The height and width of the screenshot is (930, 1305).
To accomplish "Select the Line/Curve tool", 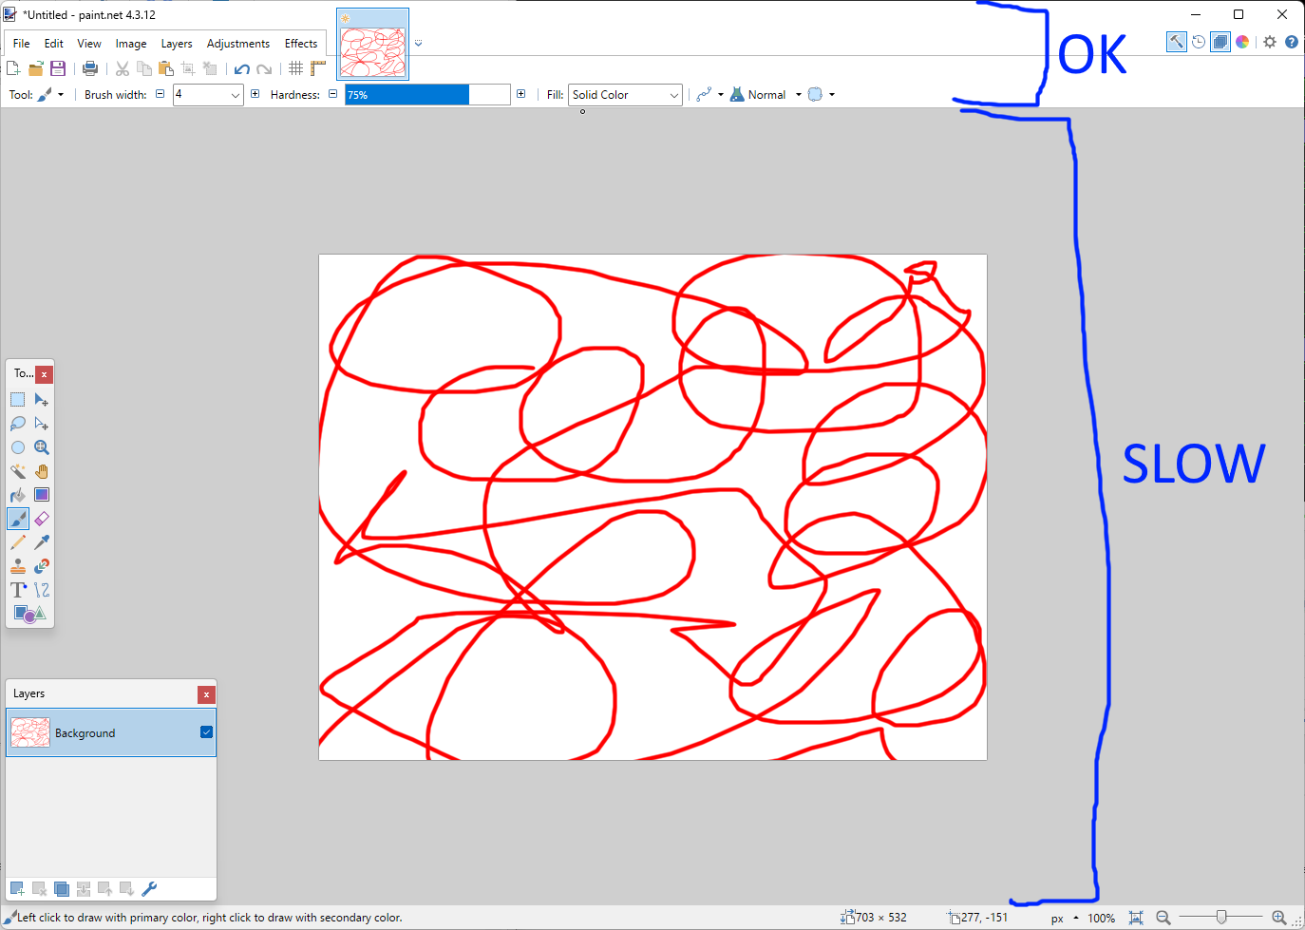I will 42,590.
